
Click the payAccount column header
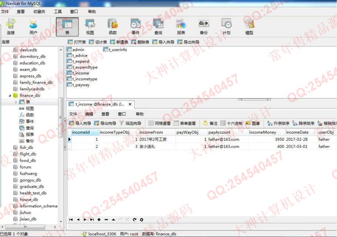(x=228, y=132)
